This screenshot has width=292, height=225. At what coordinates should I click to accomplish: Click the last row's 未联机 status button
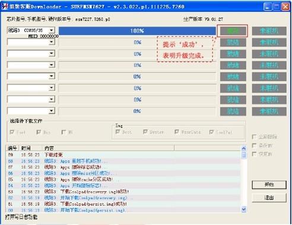(269, 111)
